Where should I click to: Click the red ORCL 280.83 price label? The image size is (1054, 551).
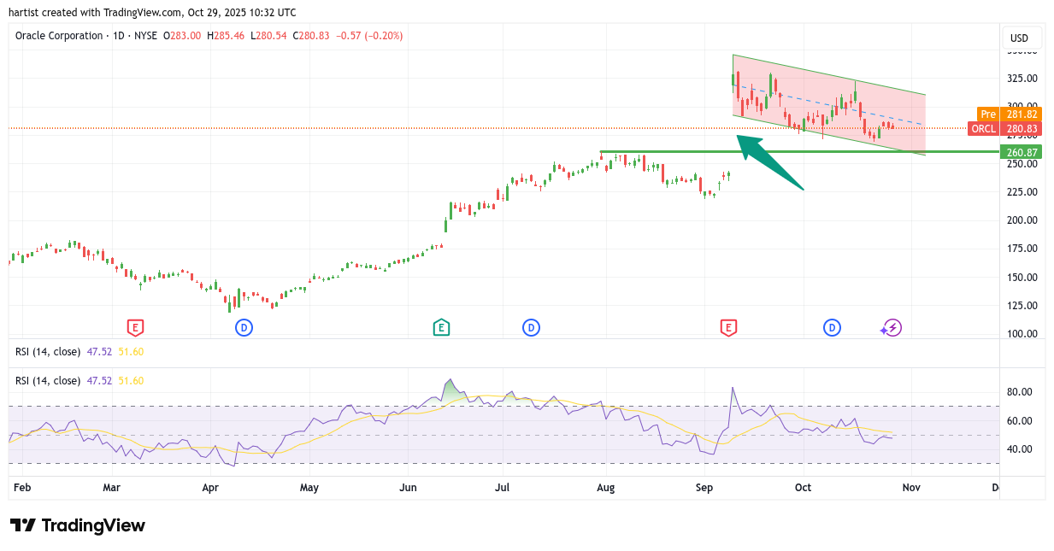1005,129
